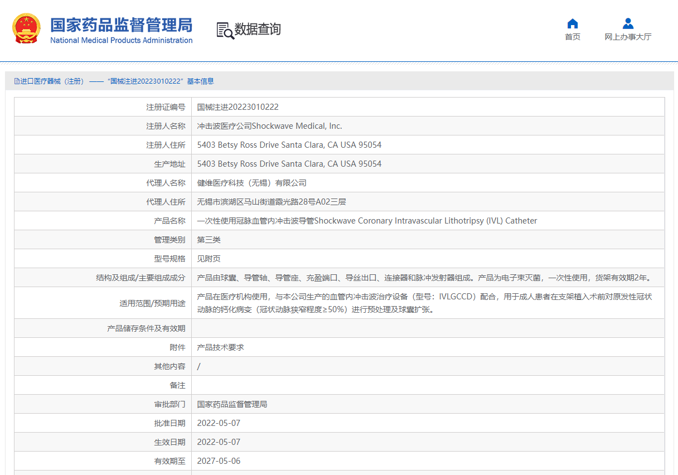
Task: Go to 进口医疗器械（注册） breadcrumb link
Action: coord(52,81)
